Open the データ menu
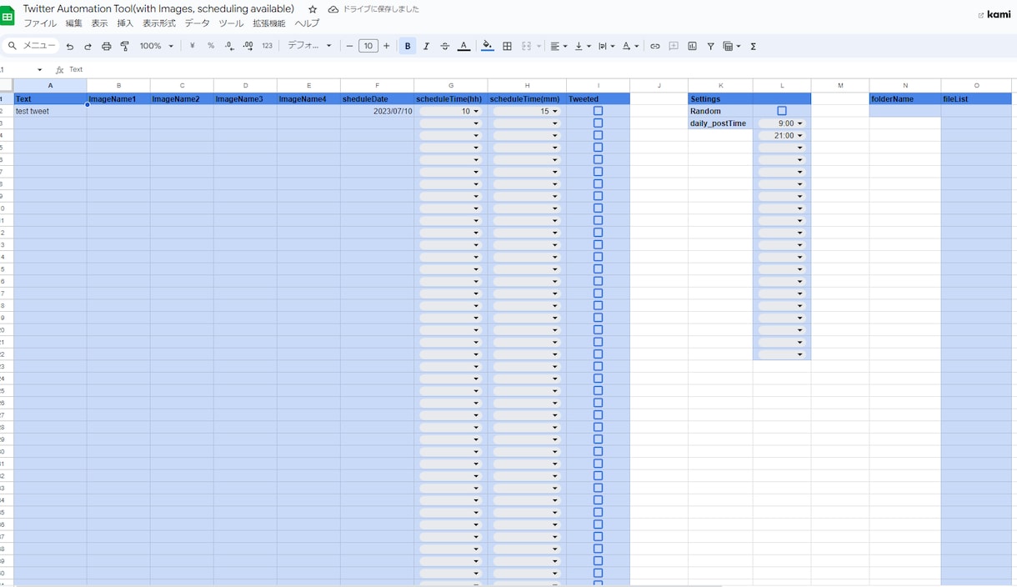1017x587 pixels. click(198, 23)
